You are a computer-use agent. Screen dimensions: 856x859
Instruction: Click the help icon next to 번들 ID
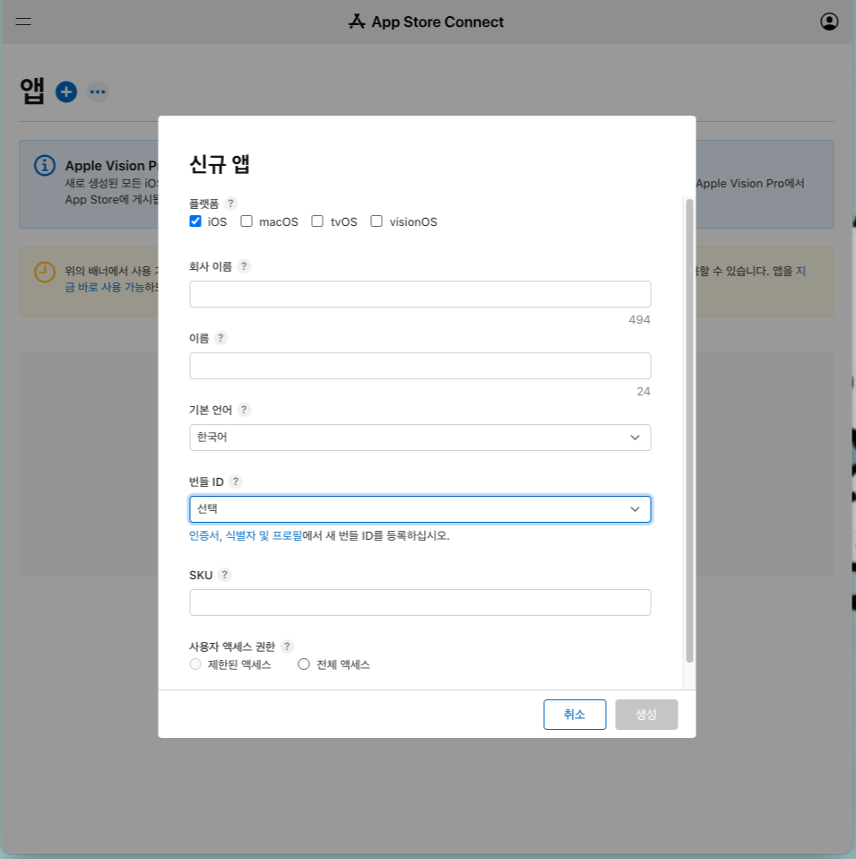236,482
